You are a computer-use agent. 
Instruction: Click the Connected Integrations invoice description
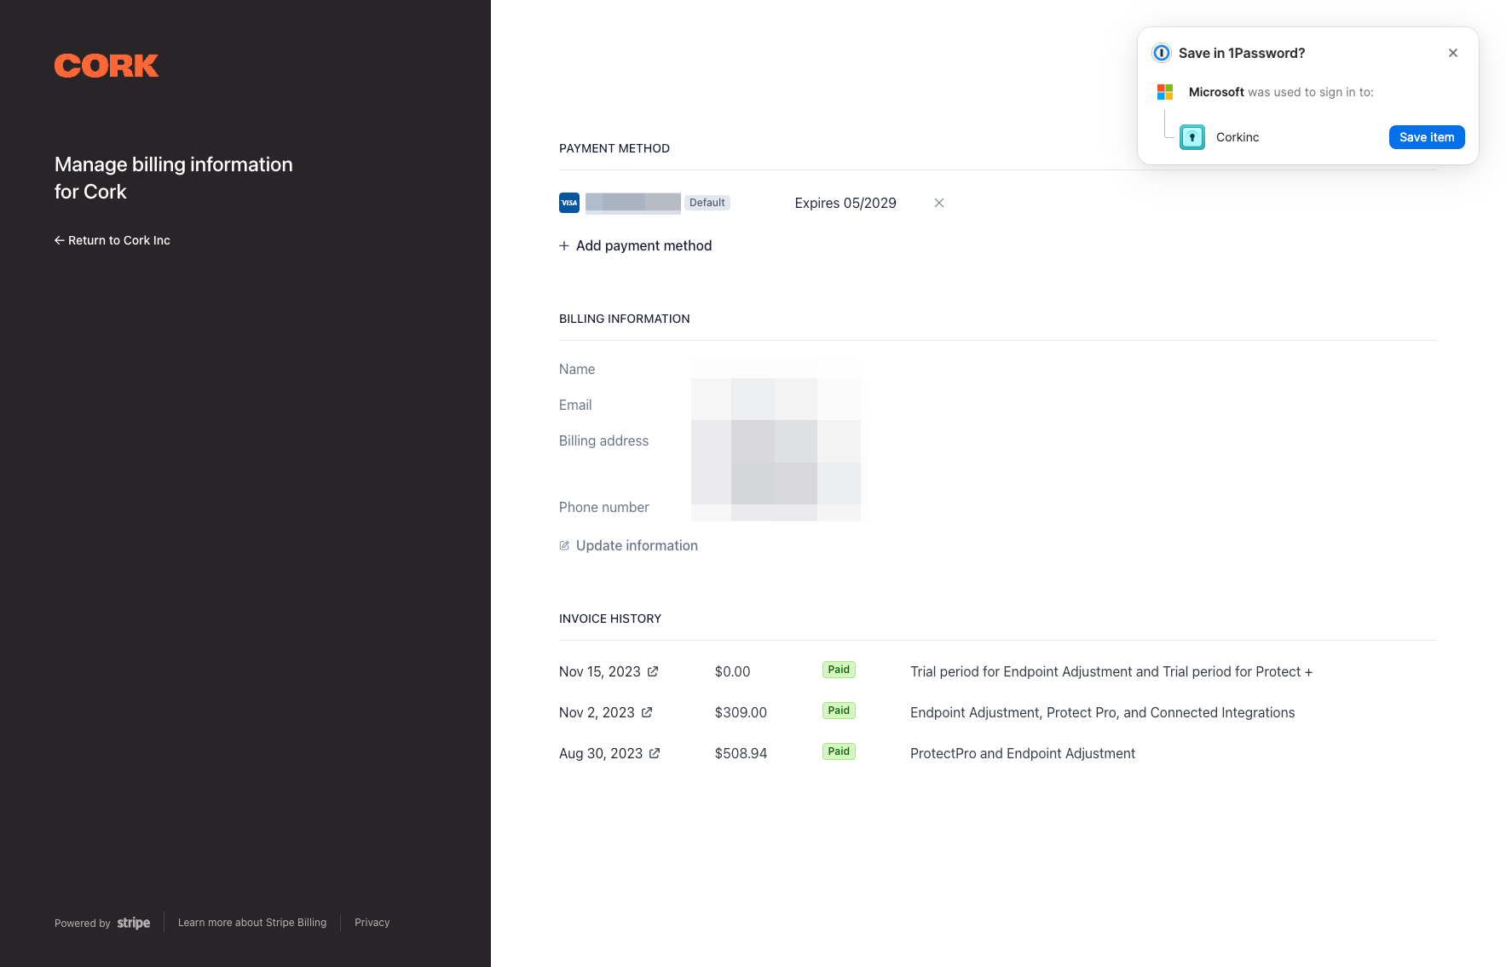(x=1103, y=712)
